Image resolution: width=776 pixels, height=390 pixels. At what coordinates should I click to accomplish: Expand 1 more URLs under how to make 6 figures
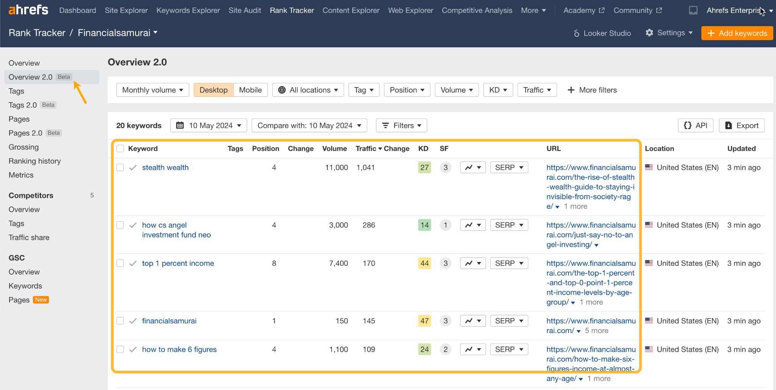[599, 378]
